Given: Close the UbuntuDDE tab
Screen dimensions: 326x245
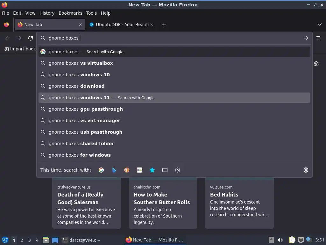Looking at the screenshot, I should coord(152,25).
